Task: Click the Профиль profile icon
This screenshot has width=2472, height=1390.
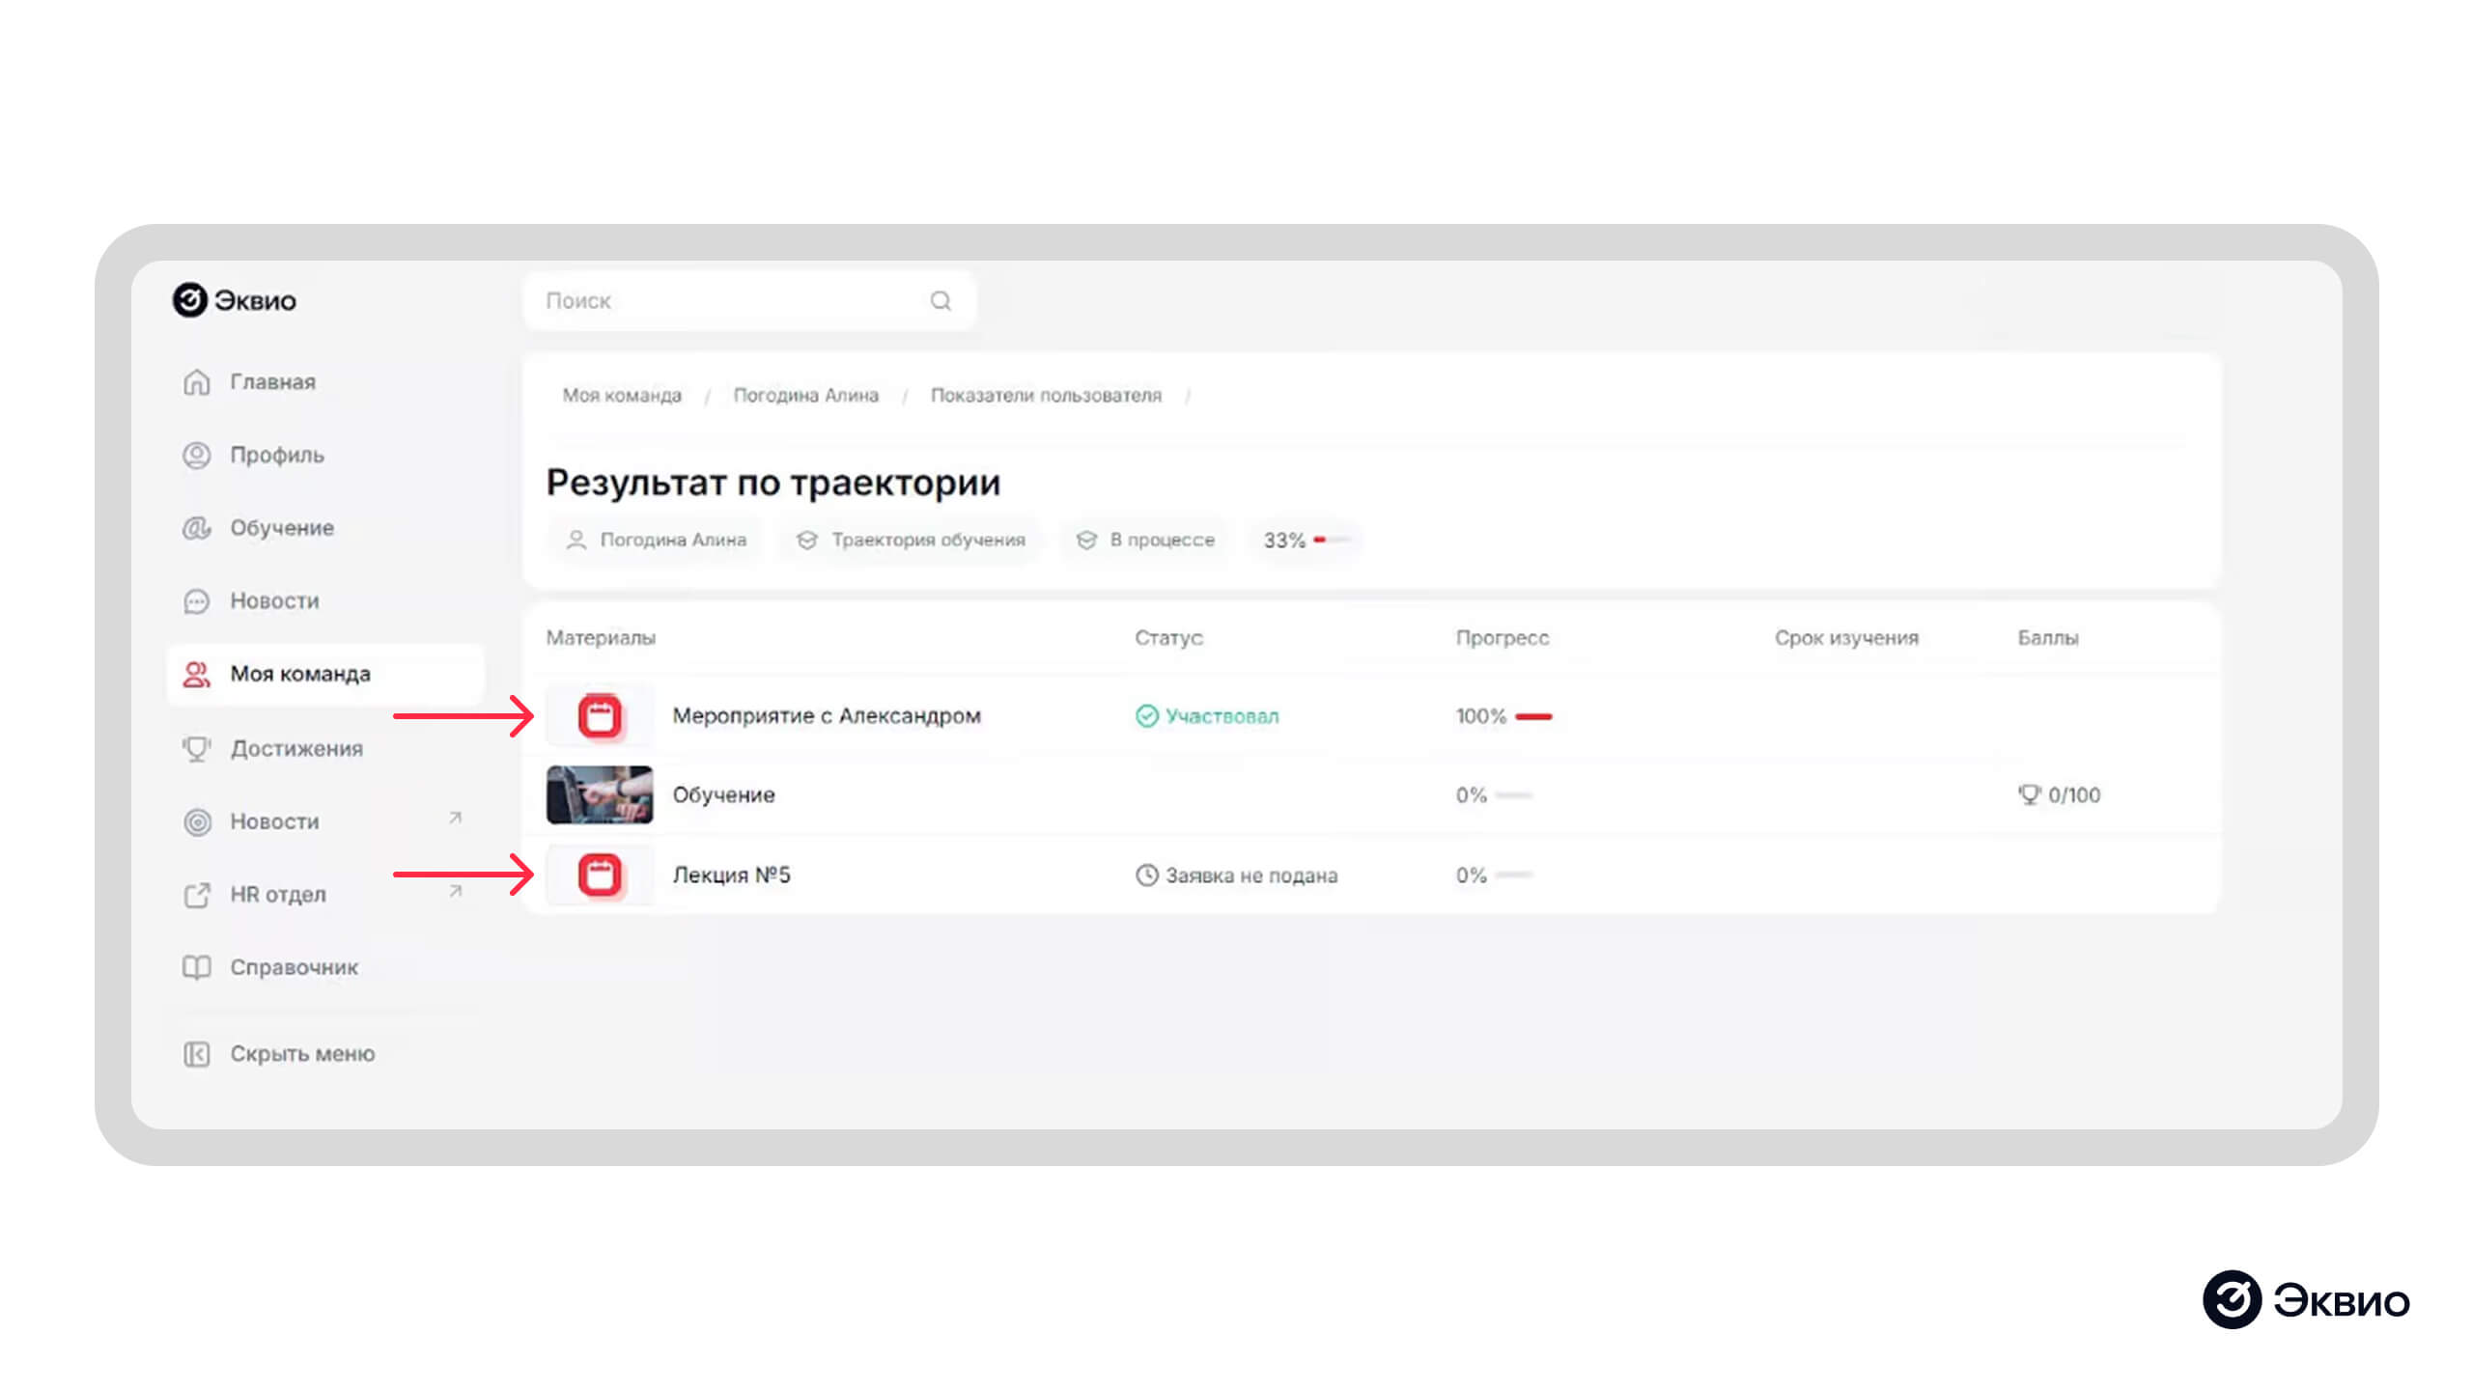Action: pos(196,455)
